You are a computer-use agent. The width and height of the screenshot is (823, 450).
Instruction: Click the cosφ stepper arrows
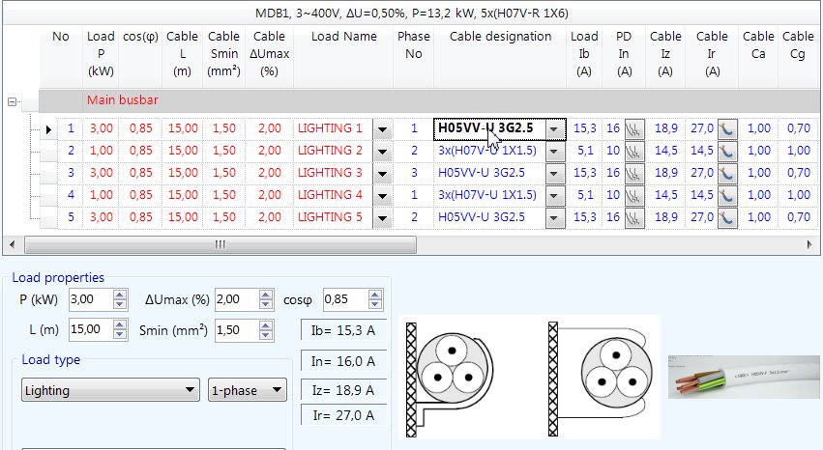(x=375, y=299)
